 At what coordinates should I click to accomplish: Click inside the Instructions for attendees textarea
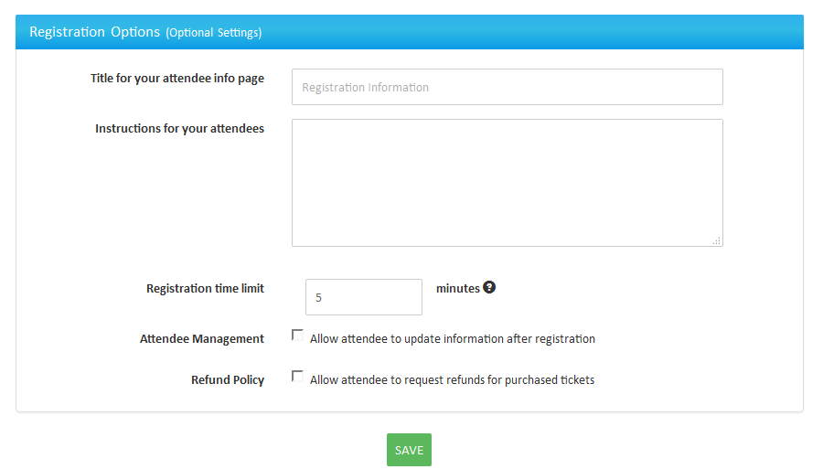coord(507,182)
